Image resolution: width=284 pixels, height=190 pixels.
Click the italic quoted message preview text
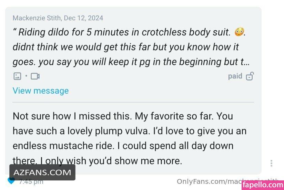coord(131,47)
